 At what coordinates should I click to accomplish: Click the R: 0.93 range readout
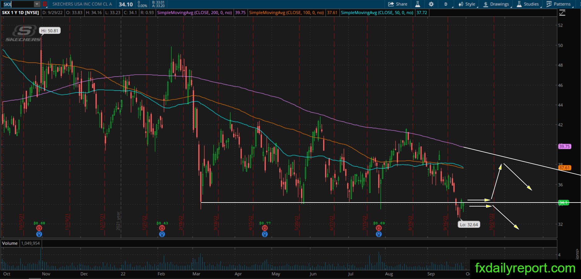pyautogui.click(x=147, y=13)
